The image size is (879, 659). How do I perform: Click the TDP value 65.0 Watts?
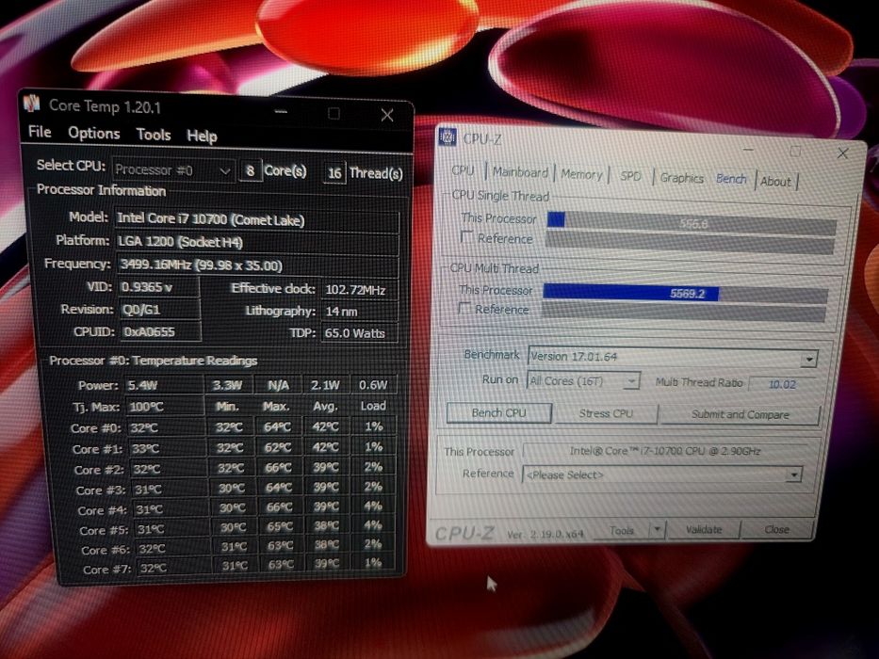tap(359, 333)
